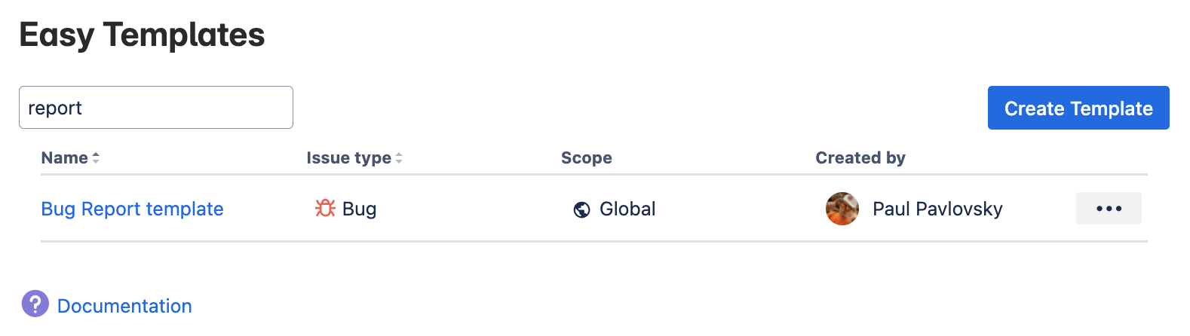Click Paul Pavlovsky's avatar picture
The width and height of the screenshot is (1190, 336).
pos(842,209)
